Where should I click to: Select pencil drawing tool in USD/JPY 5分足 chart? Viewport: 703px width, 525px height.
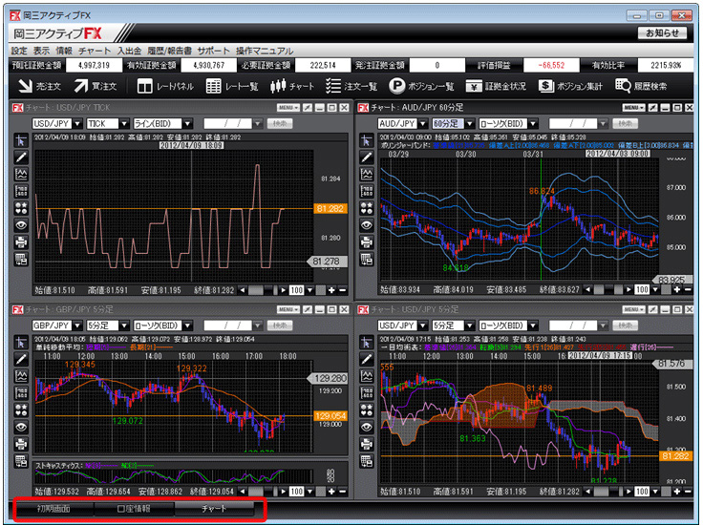(x=367, y=360)
